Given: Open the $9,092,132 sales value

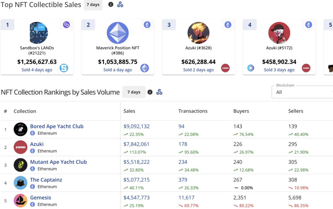Looking at the screenshot, I should pyautogui.click(x=137, y=126).
